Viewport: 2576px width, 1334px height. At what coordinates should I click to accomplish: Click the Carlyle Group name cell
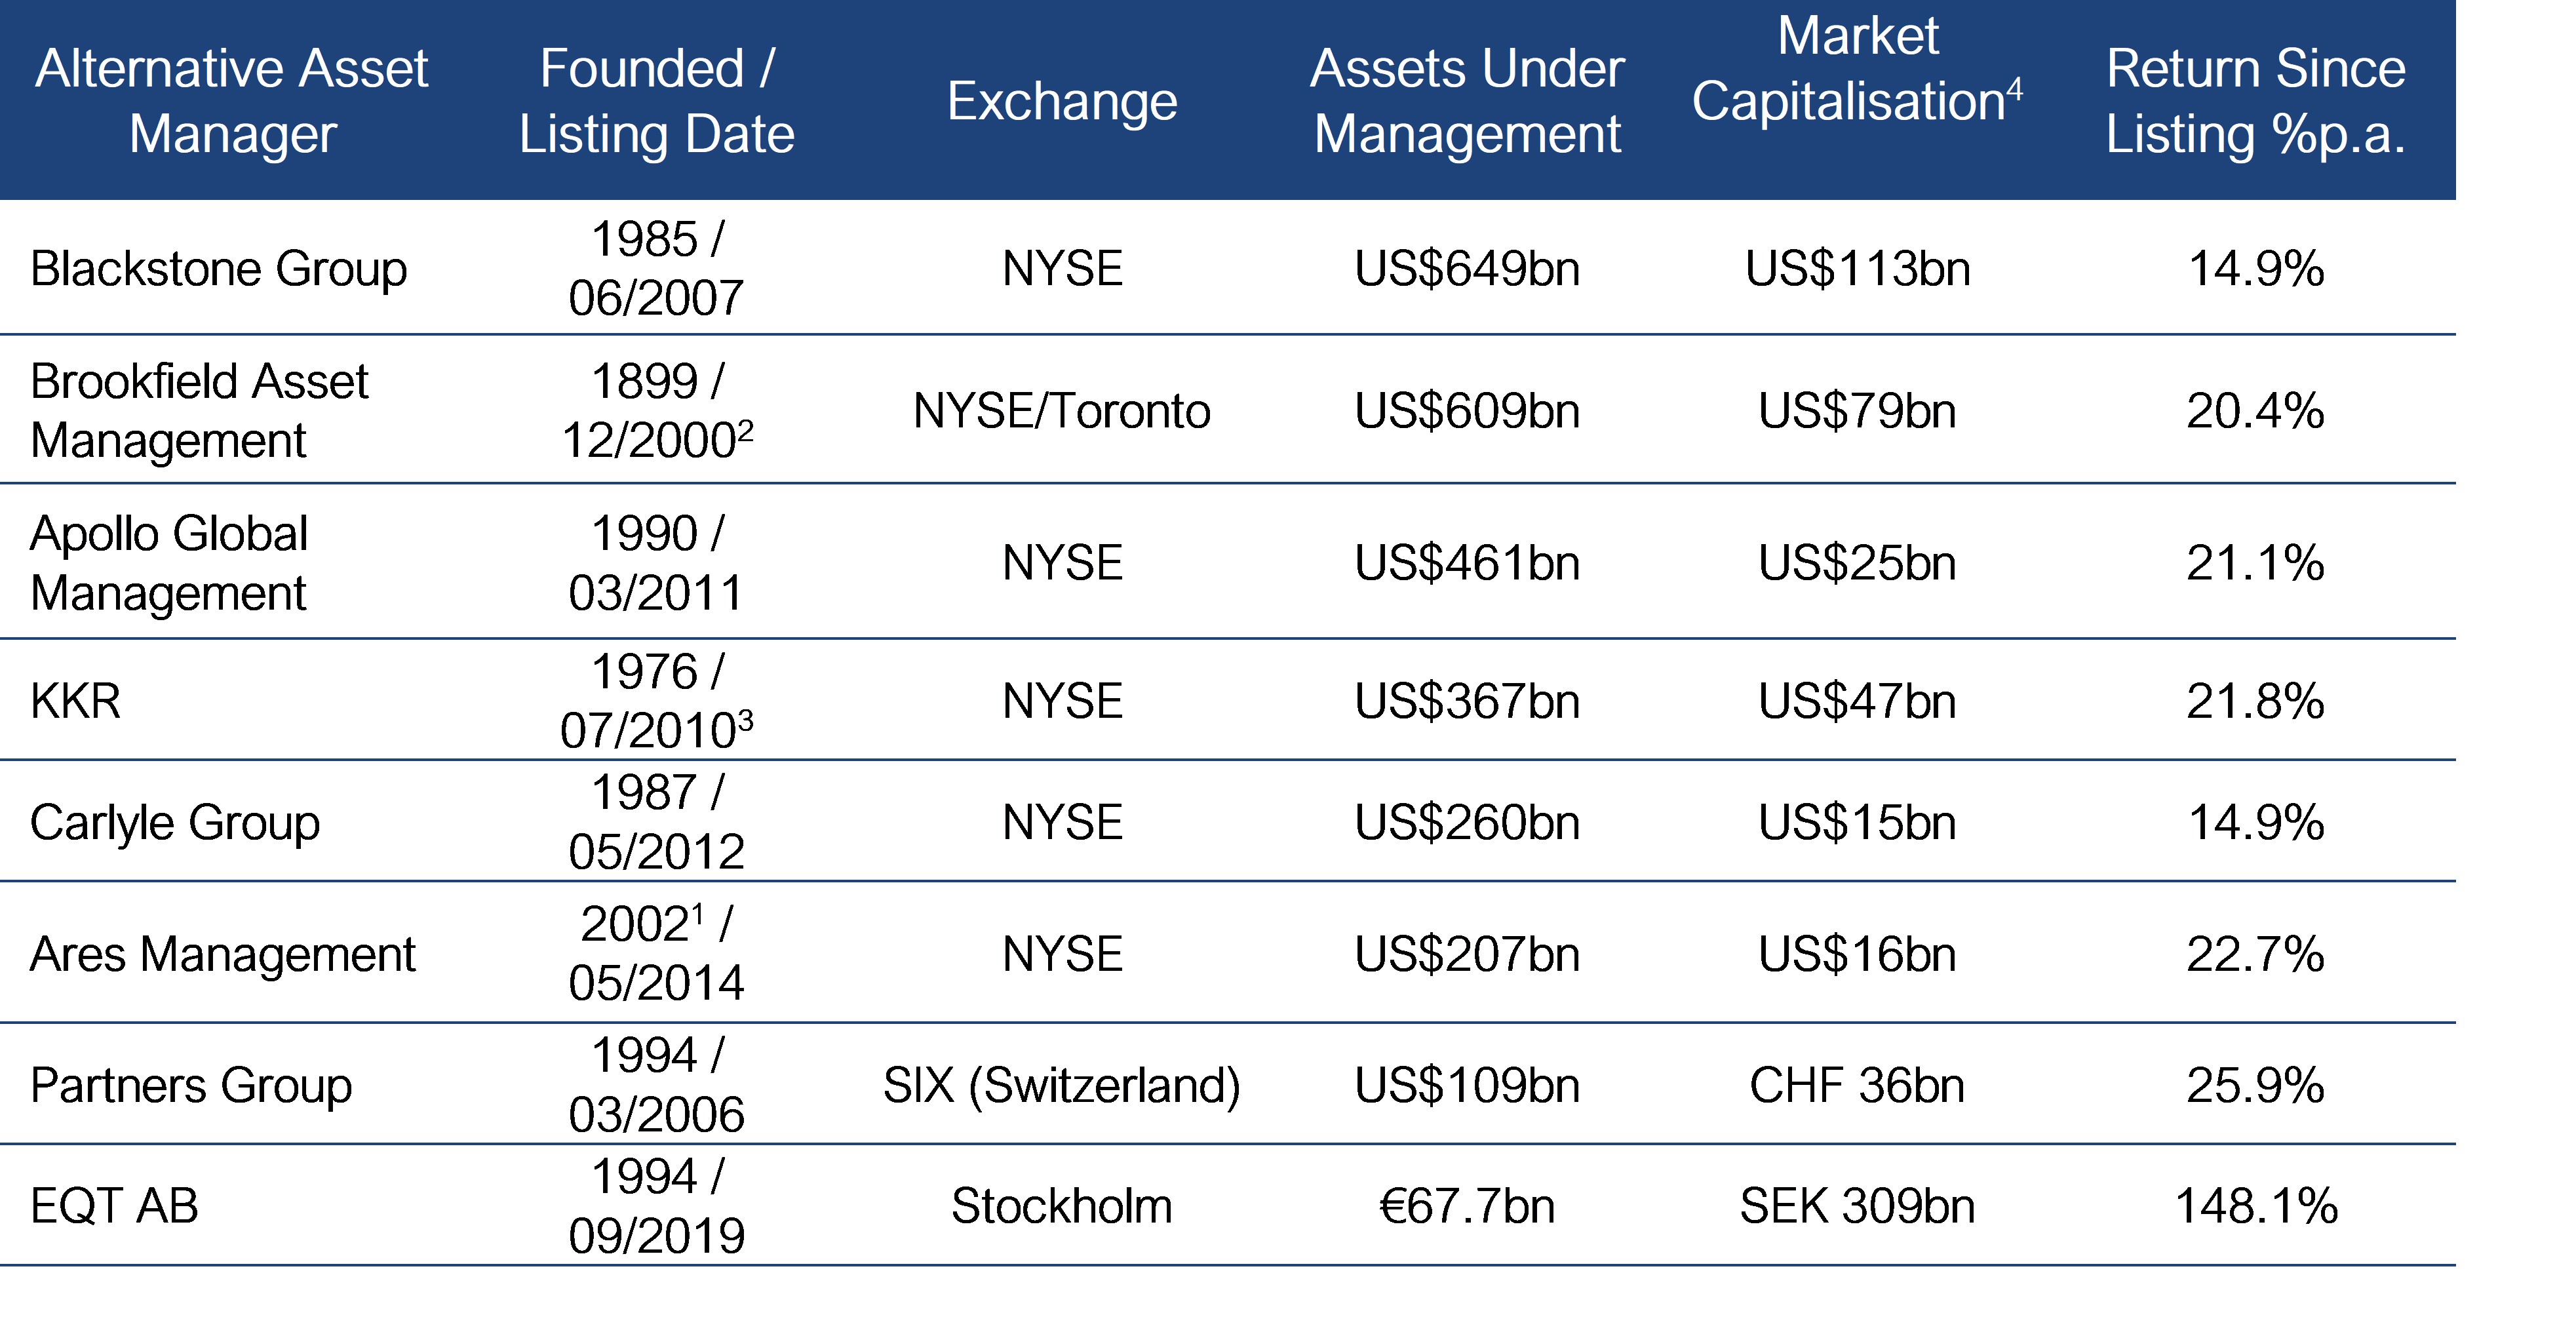tap(175, 822)
